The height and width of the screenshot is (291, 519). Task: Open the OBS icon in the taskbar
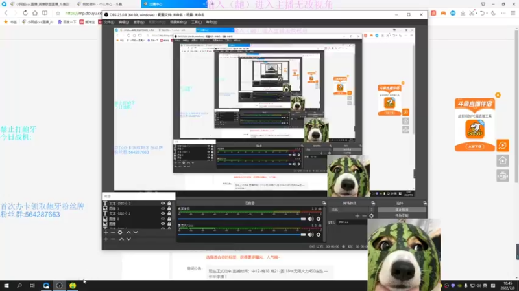59,285
